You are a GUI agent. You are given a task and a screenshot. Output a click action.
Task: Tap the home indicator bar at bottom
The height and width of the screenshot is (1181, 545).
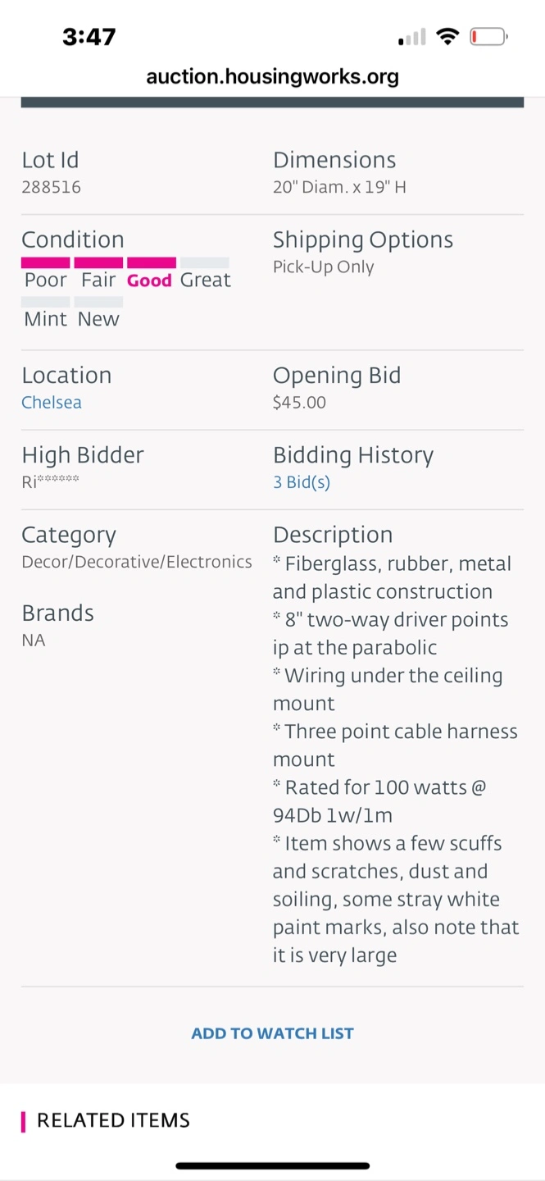[272, 1165]
